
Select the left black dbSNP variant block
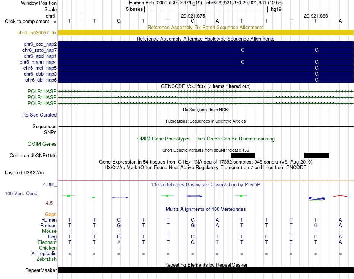(243, 156)
